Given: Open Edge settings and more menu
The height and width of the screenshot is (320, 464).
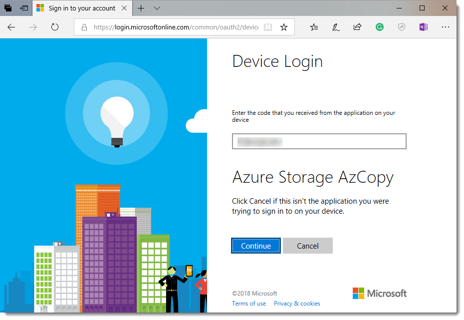Looking at the screenshot, I should 446,27.
